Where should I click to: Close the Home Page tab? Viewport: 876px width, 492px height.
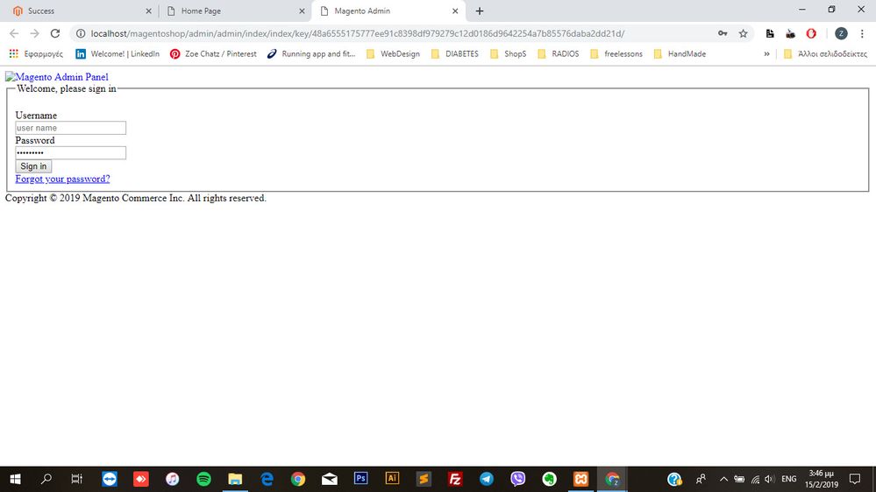pyautogui.click(x=302, y=11)
